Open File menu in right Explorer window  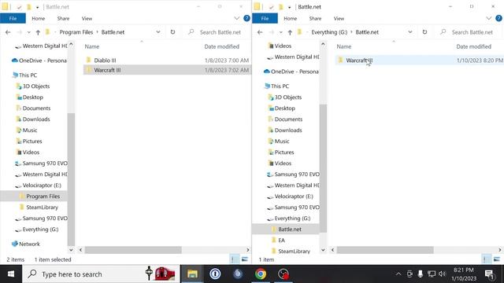click(x=265, y=19)
